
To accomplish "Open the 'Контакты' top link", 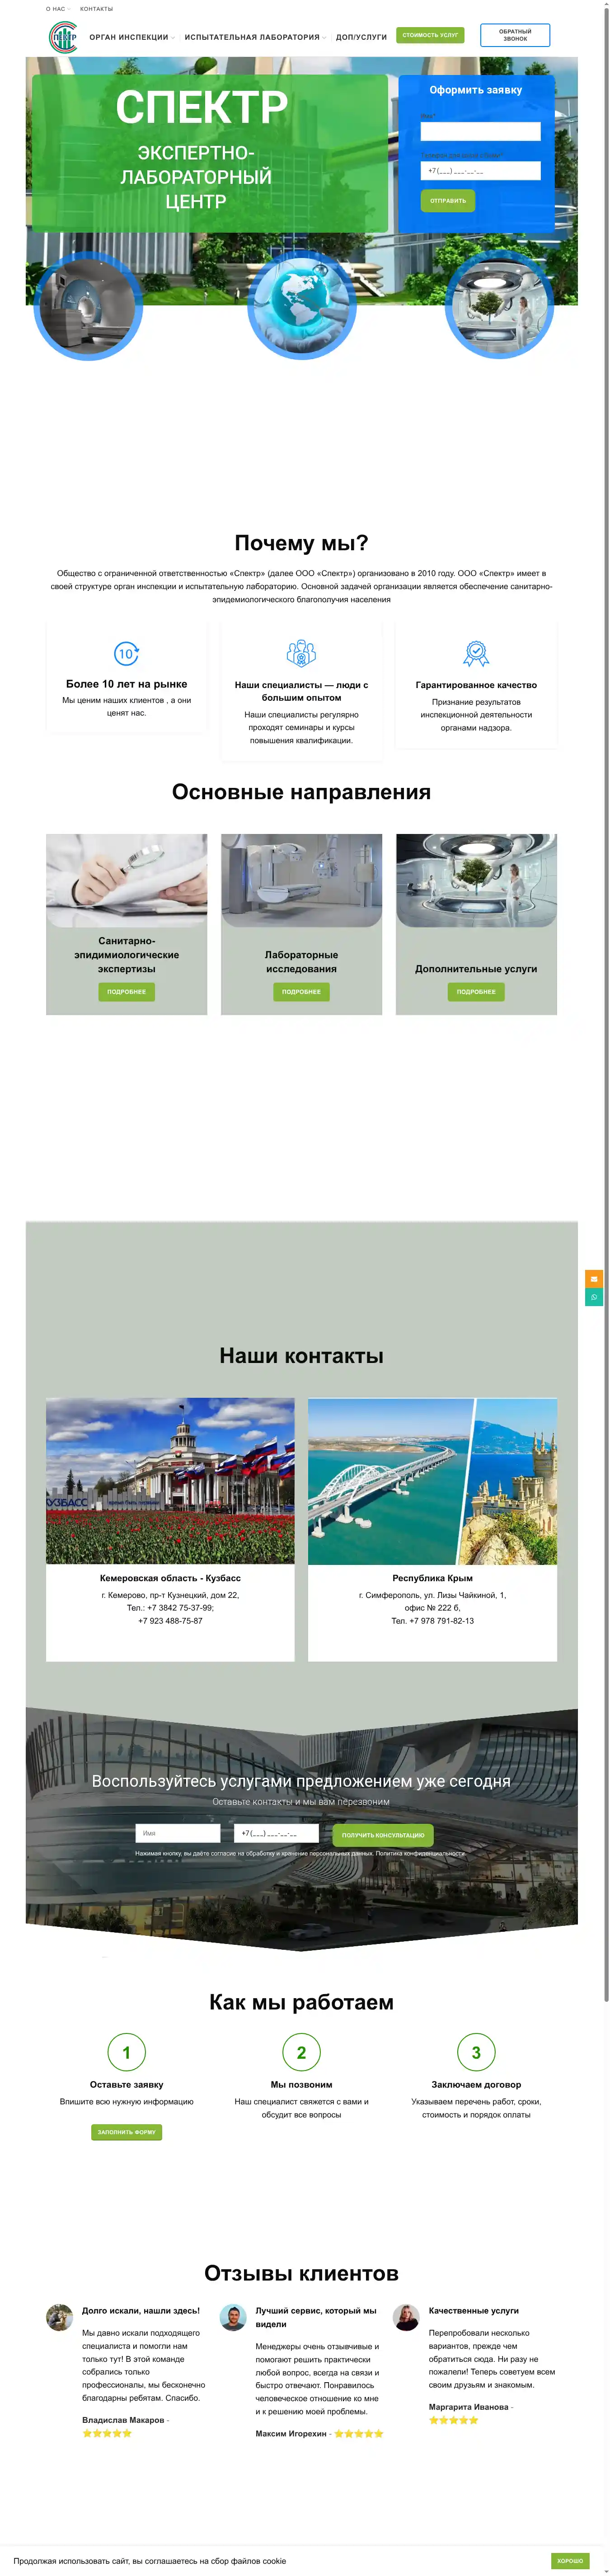I will 96,9.
